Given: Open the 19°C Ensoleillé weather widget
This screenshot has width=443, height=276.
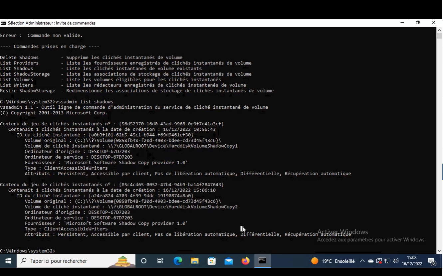Looking at the screenshot, I should (333, 261).
